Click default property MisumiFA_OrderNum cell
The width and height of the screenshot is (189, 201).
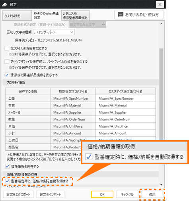[73, 119]
